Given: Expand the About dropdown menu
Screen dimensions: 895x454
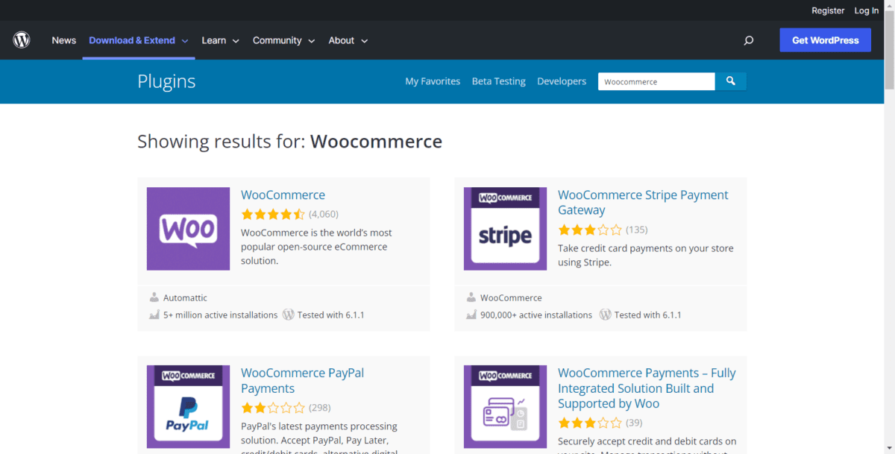Looking at the screenshot, I should pyautogui.click(x=348, y=40).
